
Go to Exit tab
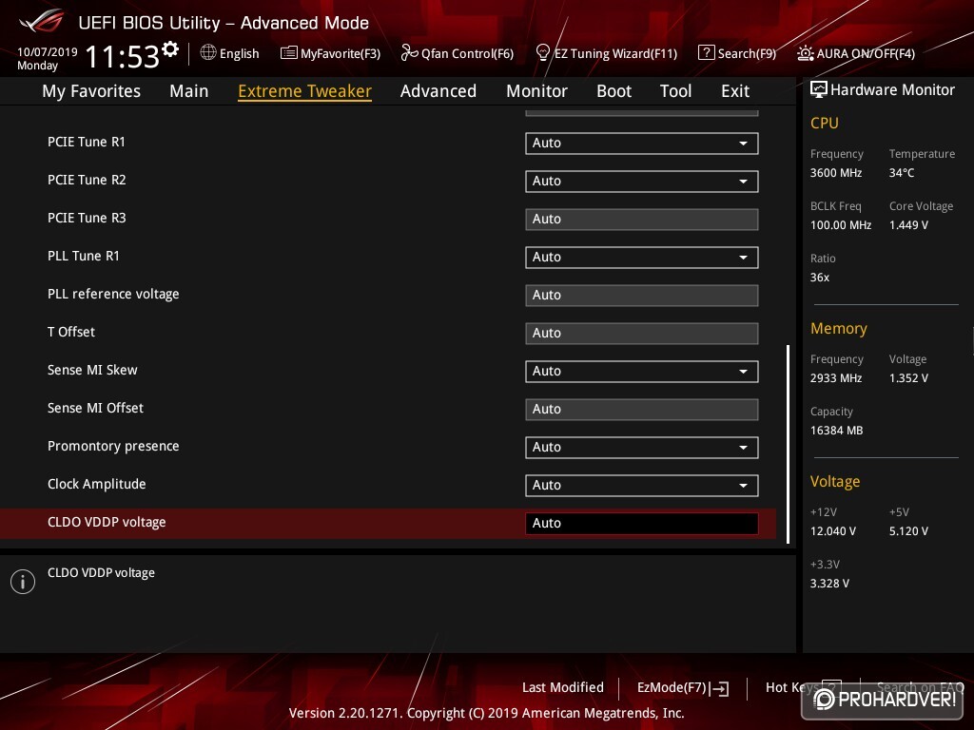(735, 91)
